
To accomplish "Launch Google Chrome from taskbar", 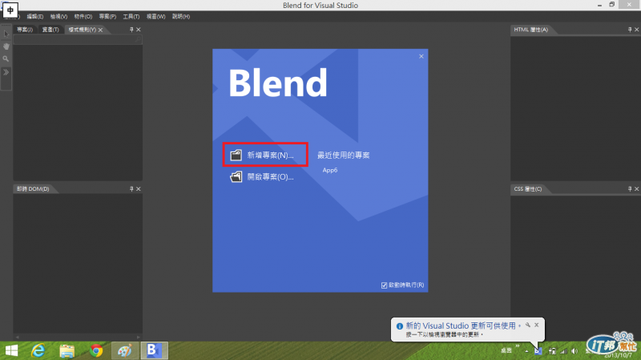I will pos(96,350).
